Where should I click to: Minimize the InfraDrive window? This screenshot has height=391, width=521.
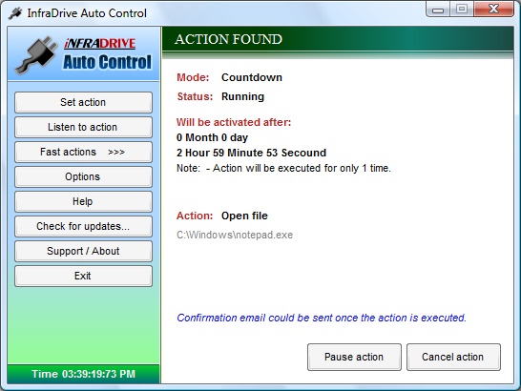pos(438,10)
